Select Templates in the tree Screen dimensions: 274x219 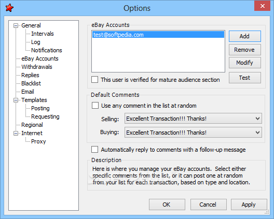point(34,100)
